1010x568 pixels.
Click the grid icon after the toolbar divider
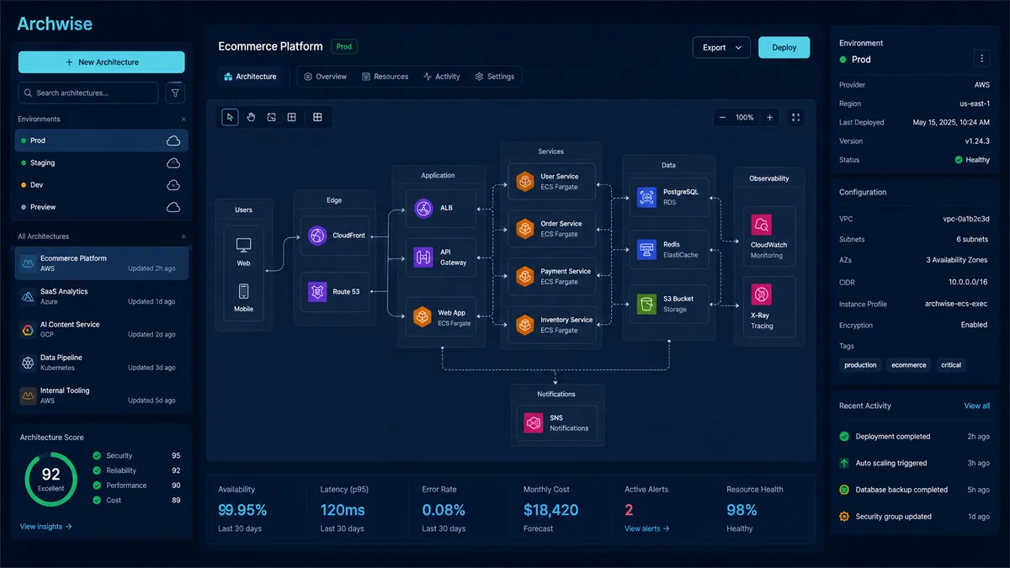click(317, 117)
